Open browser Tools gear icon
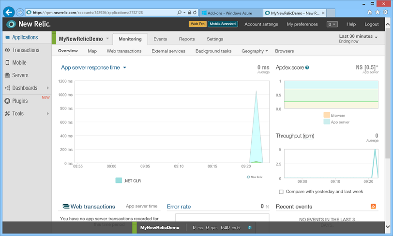The width and height of the screenshot is (393, 236). (x=385, y=12)
